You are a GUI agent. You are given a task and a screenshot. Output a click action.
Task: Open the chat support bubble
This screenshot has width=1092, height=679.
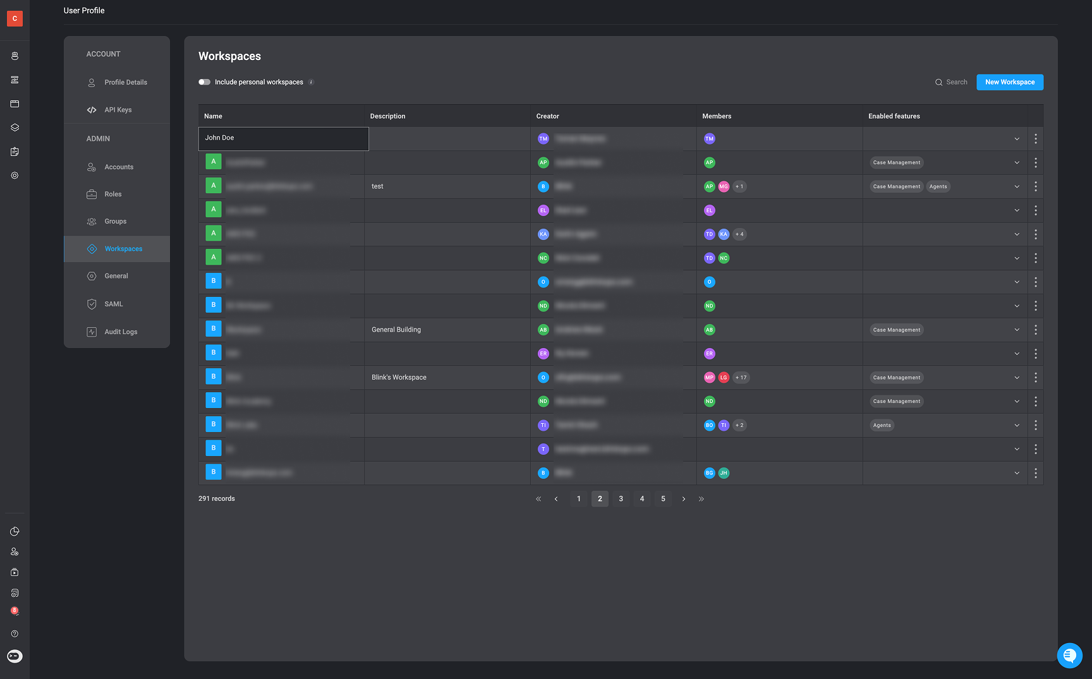point(1070,655)
